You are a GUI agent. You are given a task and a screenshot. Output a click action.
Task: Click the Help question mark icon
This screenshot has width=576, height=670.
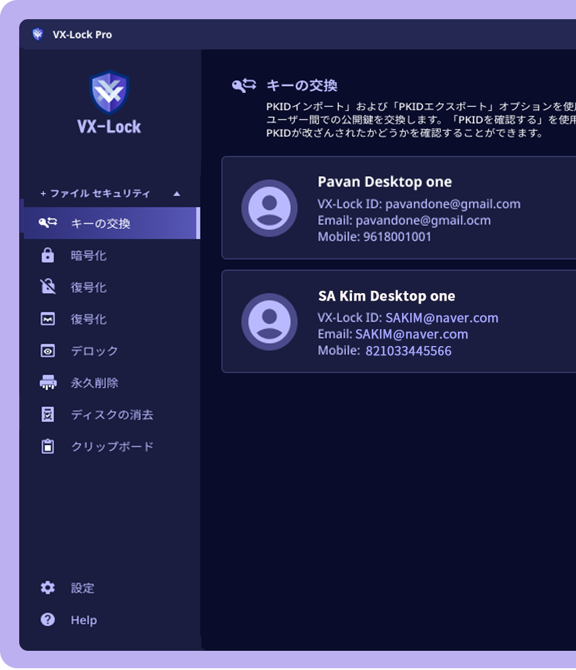(48, 619)
